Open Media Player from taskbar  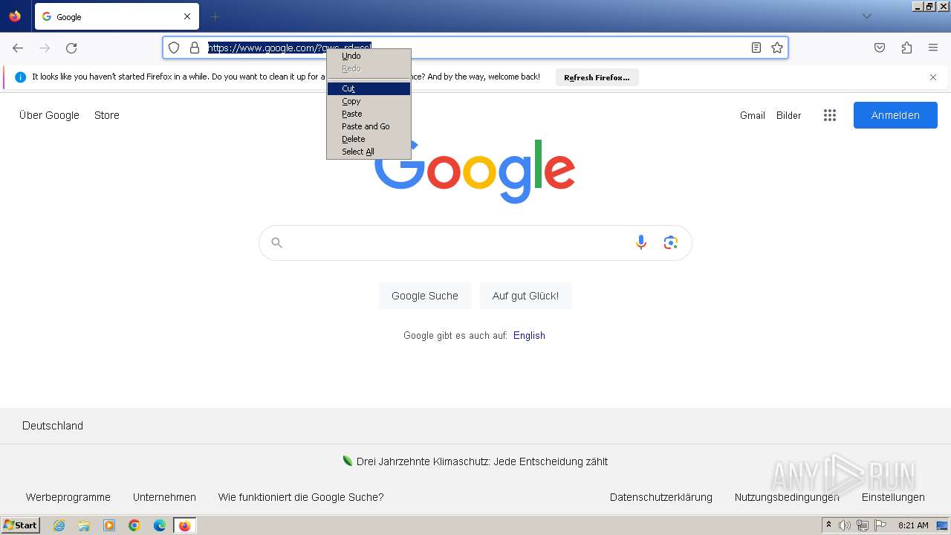pos(109,525)
